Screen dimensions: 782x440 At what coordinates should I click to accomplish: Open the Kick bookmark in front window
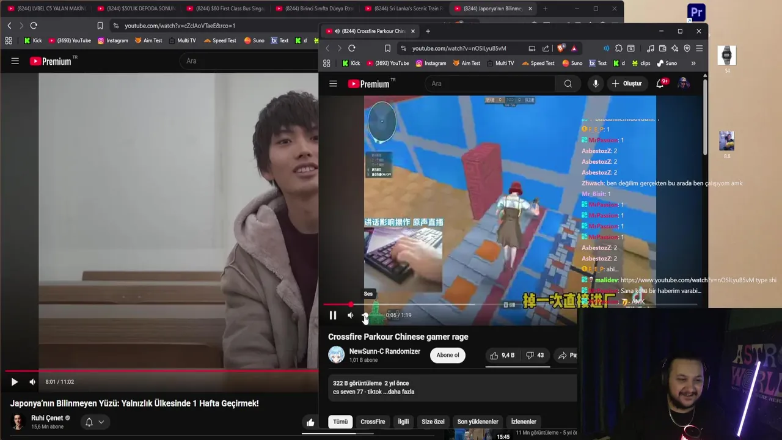pos(351,63)
